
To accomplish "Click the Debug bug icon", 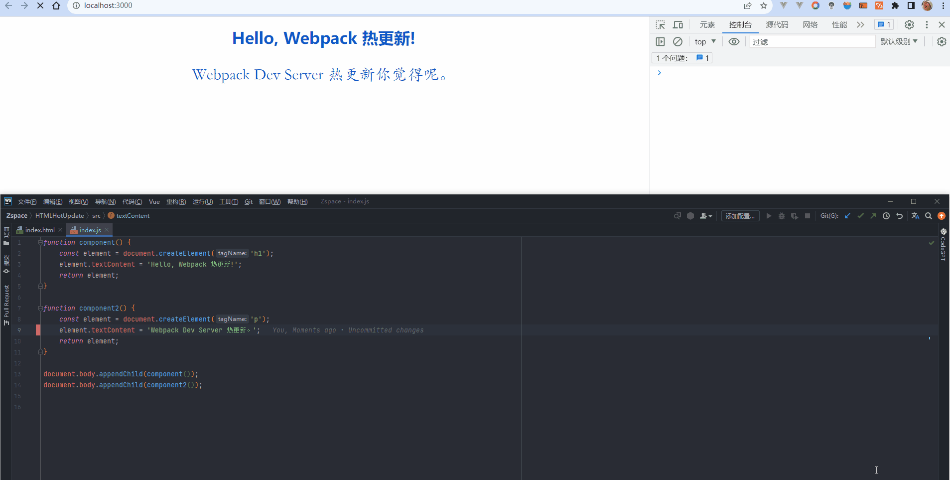I will pyautogui.click(x=782, y=216).
